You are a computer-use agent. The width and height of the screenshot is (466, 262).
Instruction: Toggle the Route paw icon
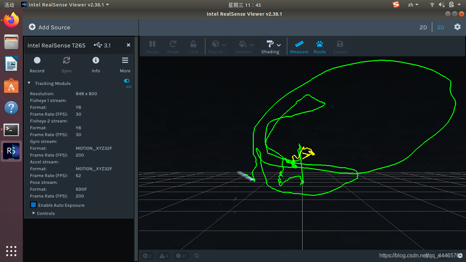pyautogui.click(x=320, y=44)
